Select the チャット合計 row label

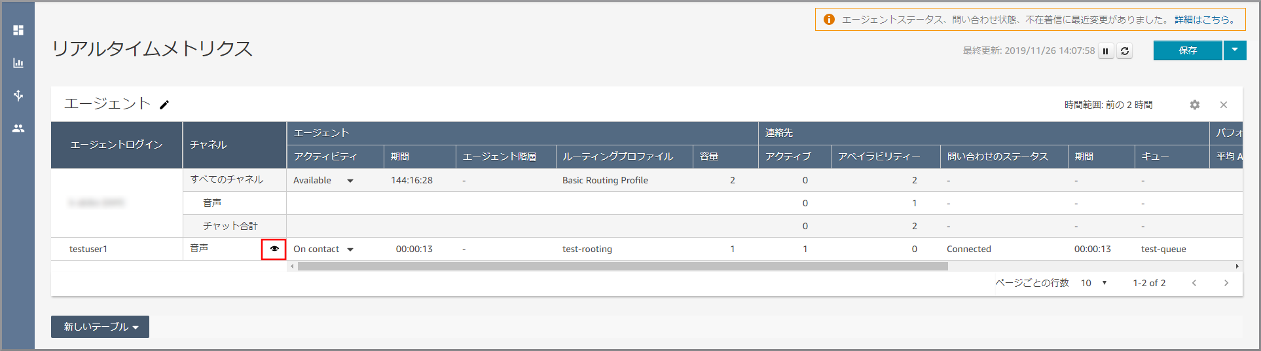click(x=230, y=226)
